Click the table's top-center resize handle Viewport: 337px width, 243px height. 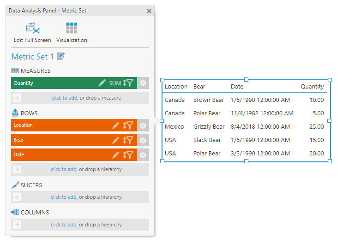pos(247,80)
